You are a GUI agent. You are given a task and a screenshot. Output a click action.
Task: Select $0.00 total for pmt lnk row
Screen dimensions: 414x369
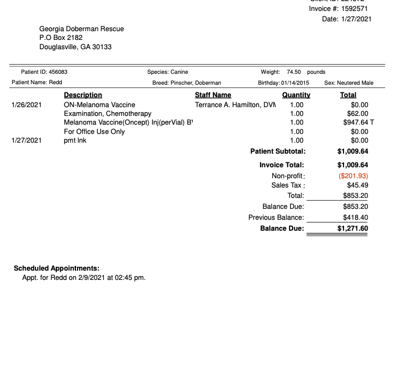[359, 140]
